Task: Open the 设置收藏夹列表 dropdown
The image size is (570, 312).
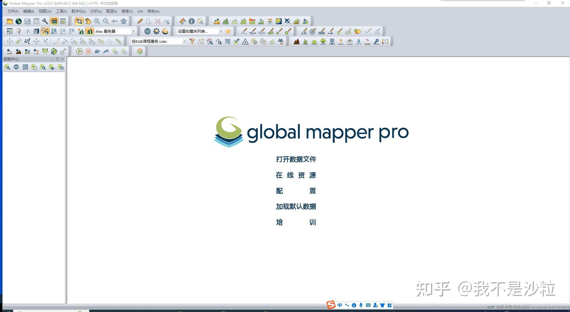Action: (x=221, y=31)
